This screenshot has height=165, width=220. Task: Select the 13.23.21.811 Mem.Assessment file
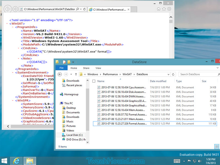click(x=155, y=119)
